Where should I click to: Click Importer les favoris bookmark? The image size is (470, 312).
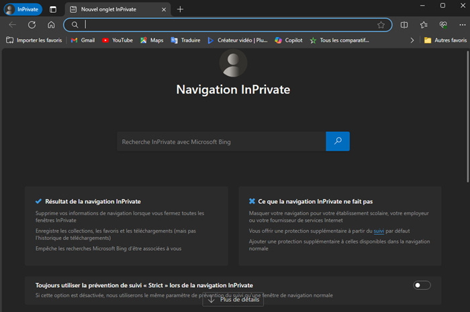(x=34, y=40)
